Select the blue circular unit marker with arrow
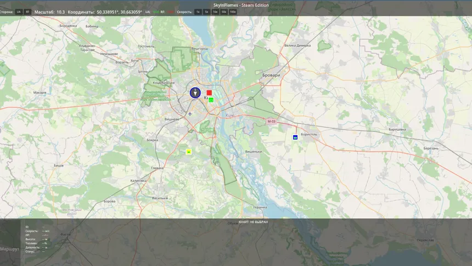This screenshot has width=472, height=266. 195,92
